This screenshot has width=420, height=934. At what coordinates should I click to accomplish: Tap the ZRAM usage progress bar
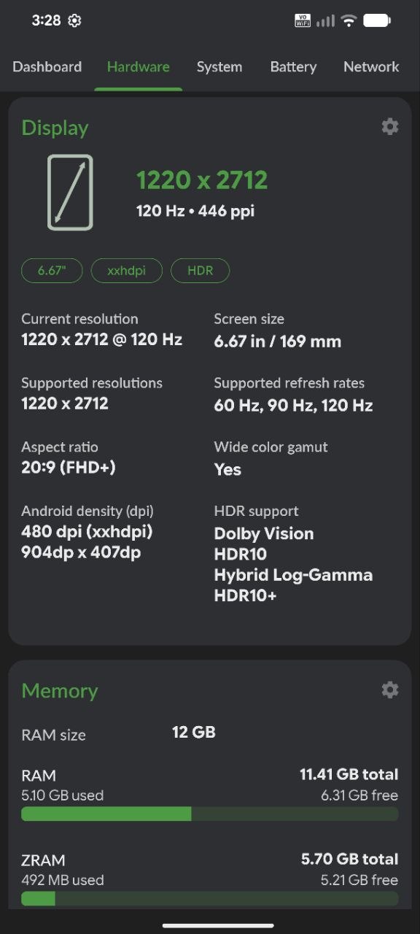tap(210, 898)
